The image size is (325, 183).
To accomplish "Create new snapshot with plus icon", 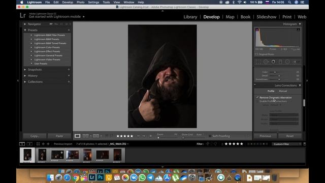I will coord(69,70).
